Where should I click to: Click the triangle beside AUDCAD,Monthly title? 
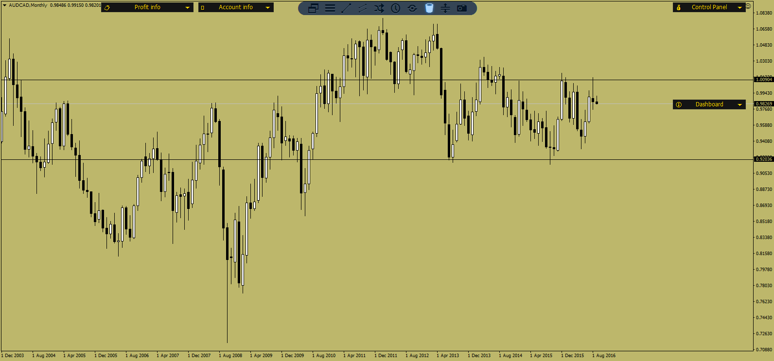coord(4,5)
